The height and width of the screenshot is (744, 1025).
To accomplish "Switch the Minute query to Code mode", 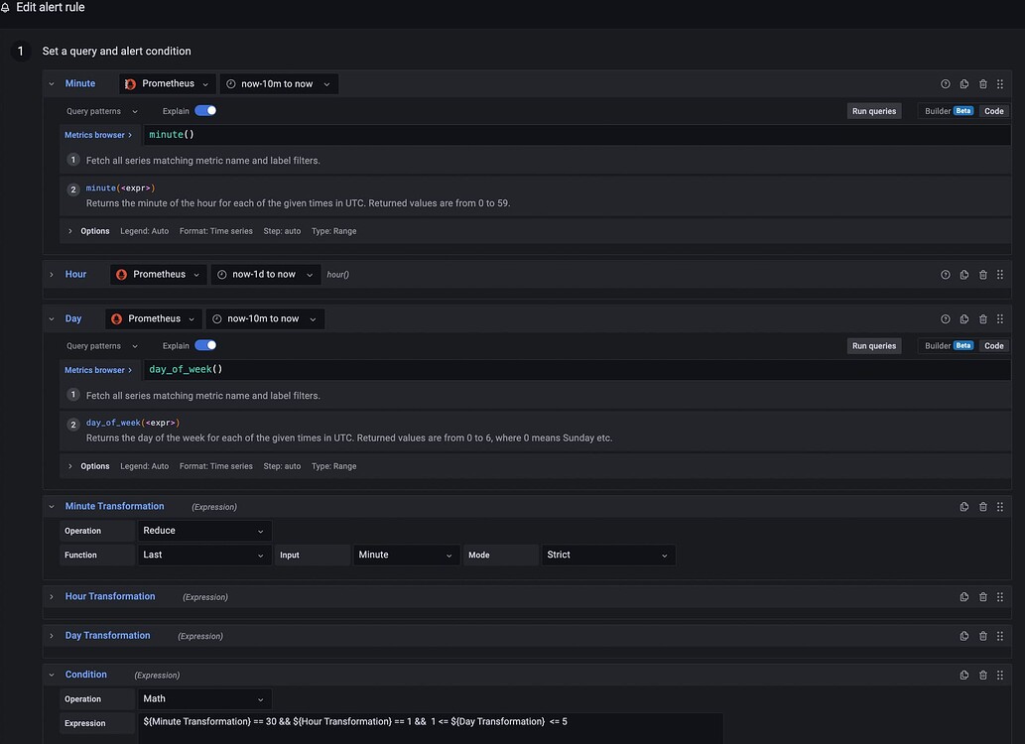I will tap(993, 110).
